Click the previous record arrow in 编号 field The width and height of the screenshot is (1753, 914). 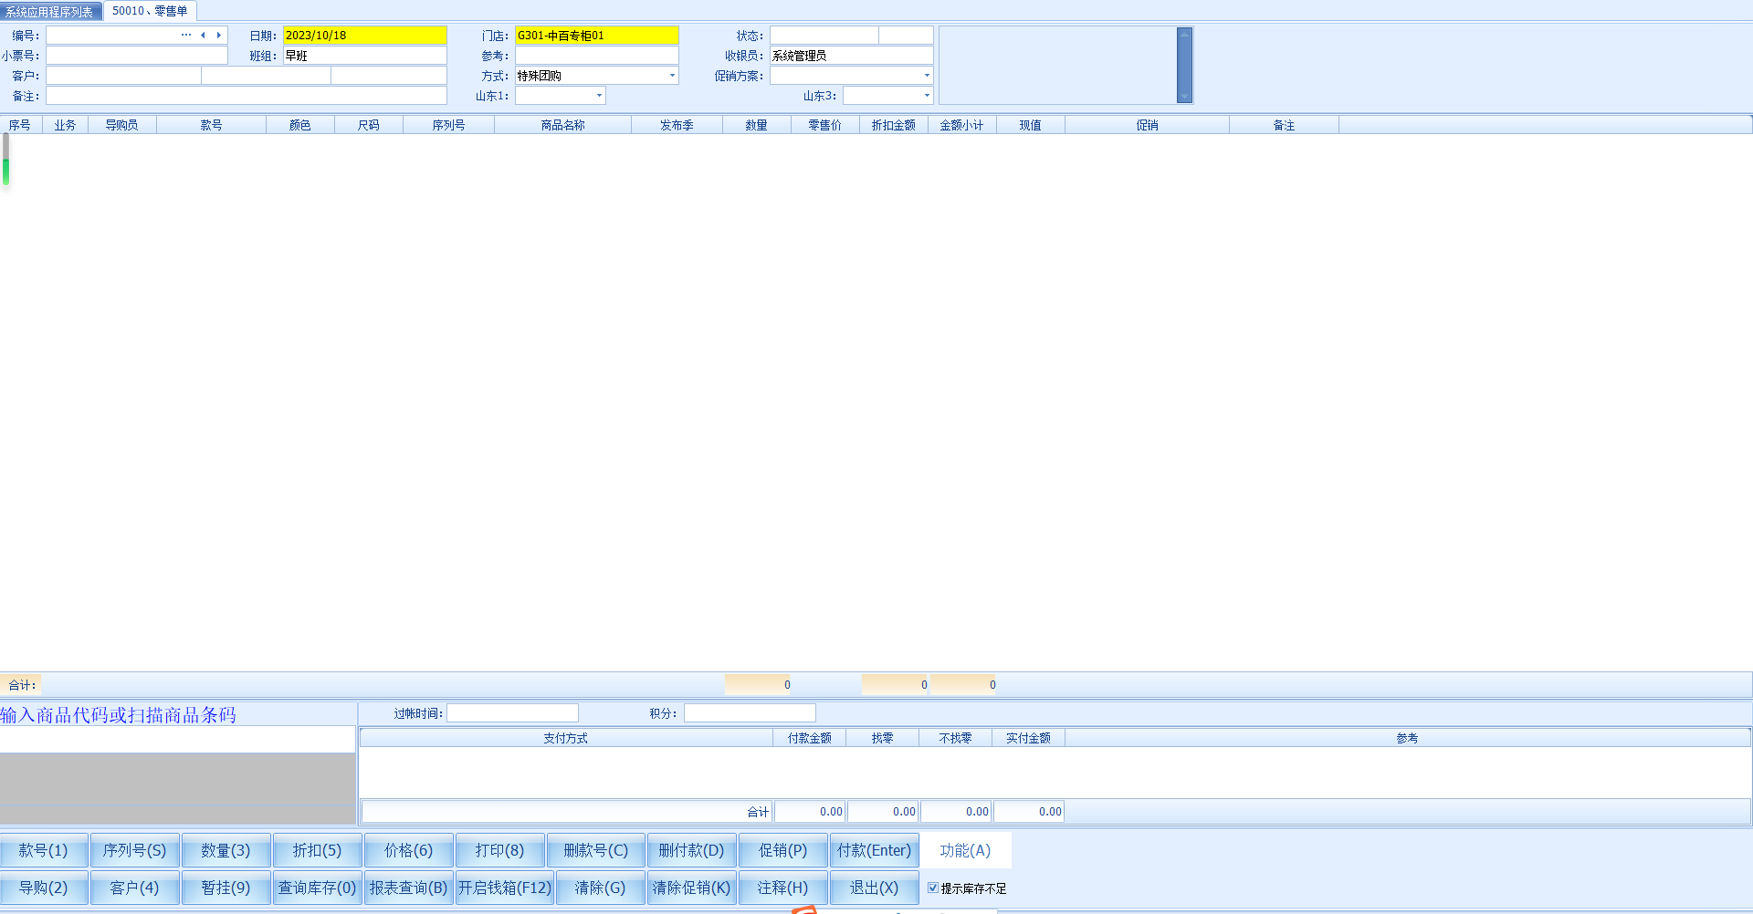click(x=203, y=36)
